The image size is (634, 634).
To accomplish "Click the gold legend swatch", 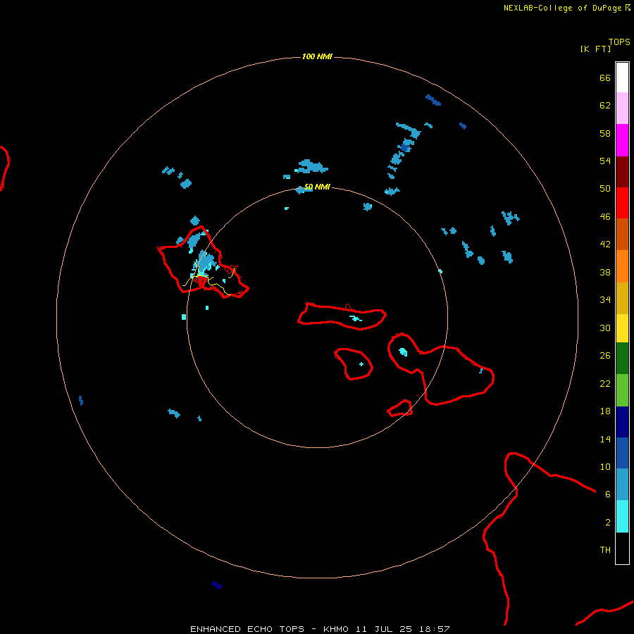I will pos(622,298).
